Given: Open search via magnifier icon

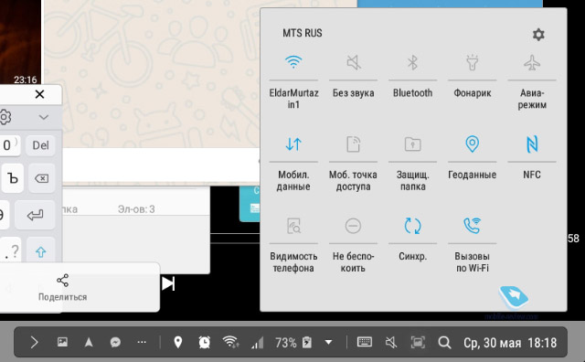Looking at the screenshot, I should click(444, 342).
